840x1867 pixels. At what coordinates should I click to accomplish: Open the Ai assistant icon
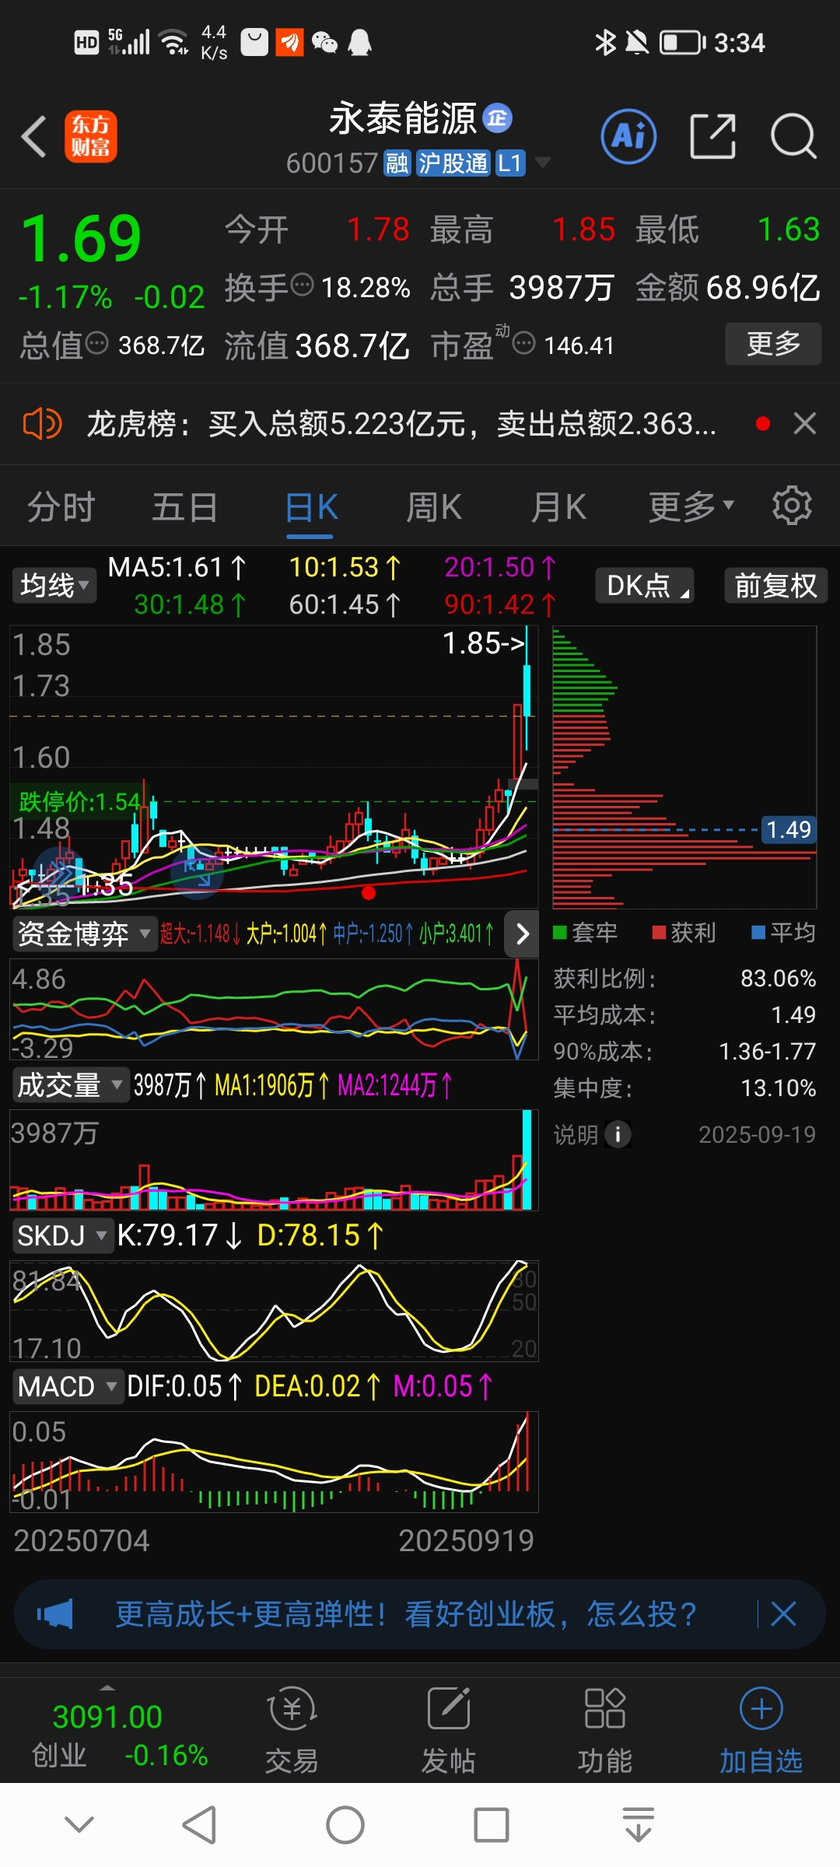click(x=628, y=136)
